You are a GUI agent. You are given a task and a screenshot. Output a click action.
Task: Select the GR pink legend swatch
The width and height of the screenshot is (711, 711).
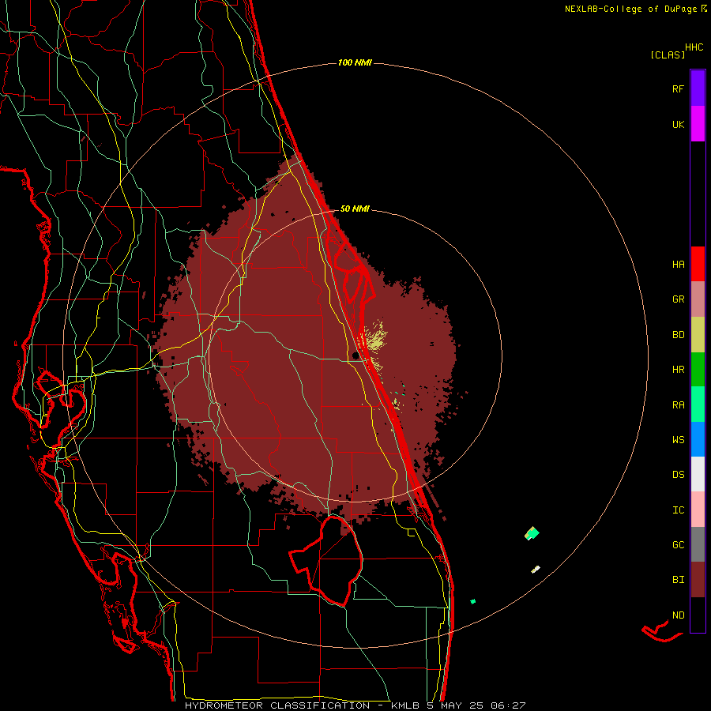click(698, 299)
